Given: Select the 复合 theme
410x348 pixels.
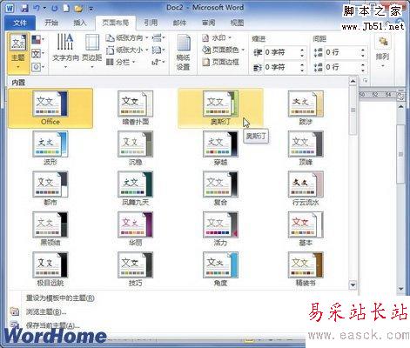Looking at the screenshot, I should tap(220, 189).
